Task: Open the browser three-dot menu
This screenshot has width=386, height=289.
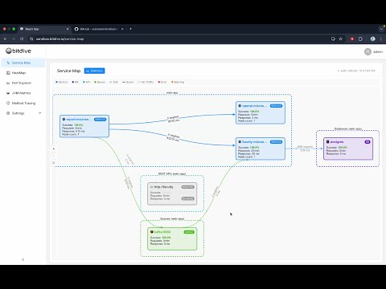Action: (381, 39)
